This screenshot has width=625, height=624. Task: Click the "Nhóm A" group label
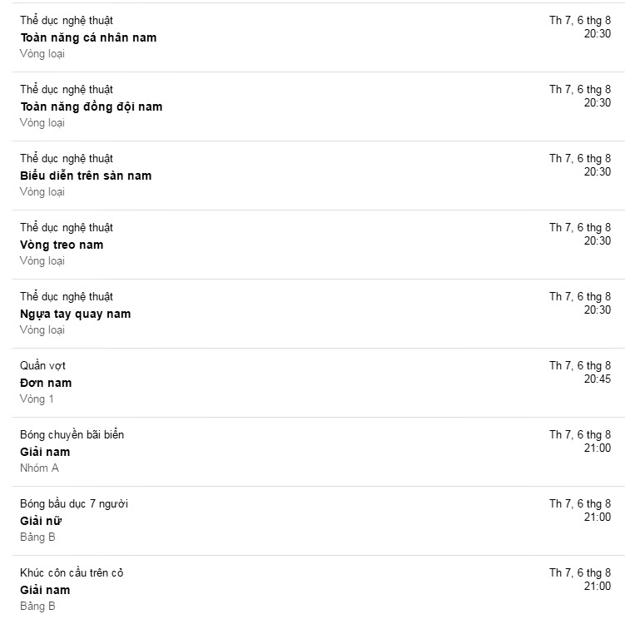click(39, 468)
